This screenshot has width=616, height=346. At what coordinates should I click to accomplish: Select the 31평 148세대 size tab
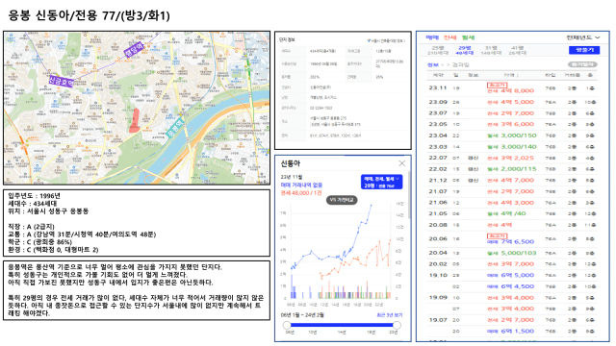[x=491, y=50]
